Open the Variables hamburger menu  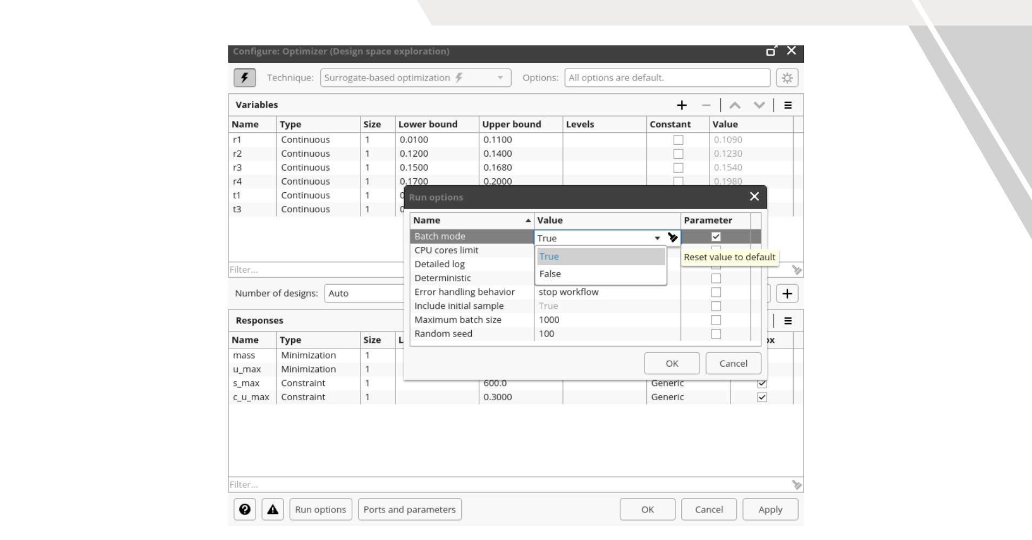point(788,105)
